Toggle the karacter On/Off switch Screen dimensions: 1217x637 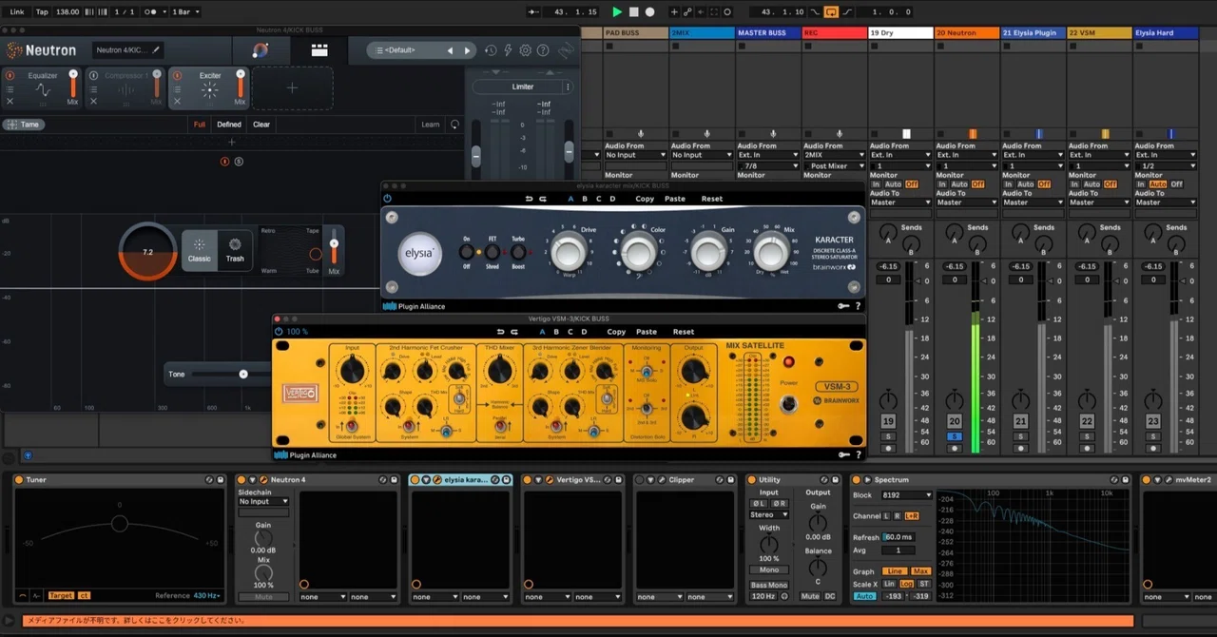pos(467,252)
